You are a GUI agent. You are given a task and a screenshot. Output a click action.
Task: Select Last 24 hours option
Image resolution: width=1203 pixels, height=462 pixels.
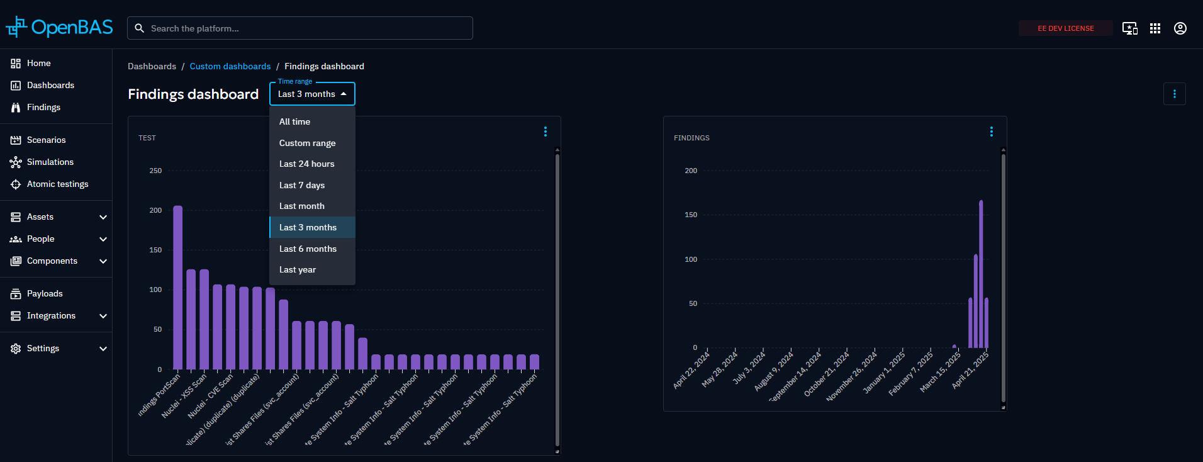[x=312, y=164]
